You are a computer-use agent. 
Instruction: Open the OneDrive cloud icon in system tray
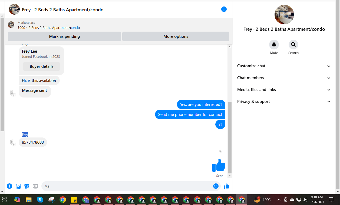click(292, 200)
